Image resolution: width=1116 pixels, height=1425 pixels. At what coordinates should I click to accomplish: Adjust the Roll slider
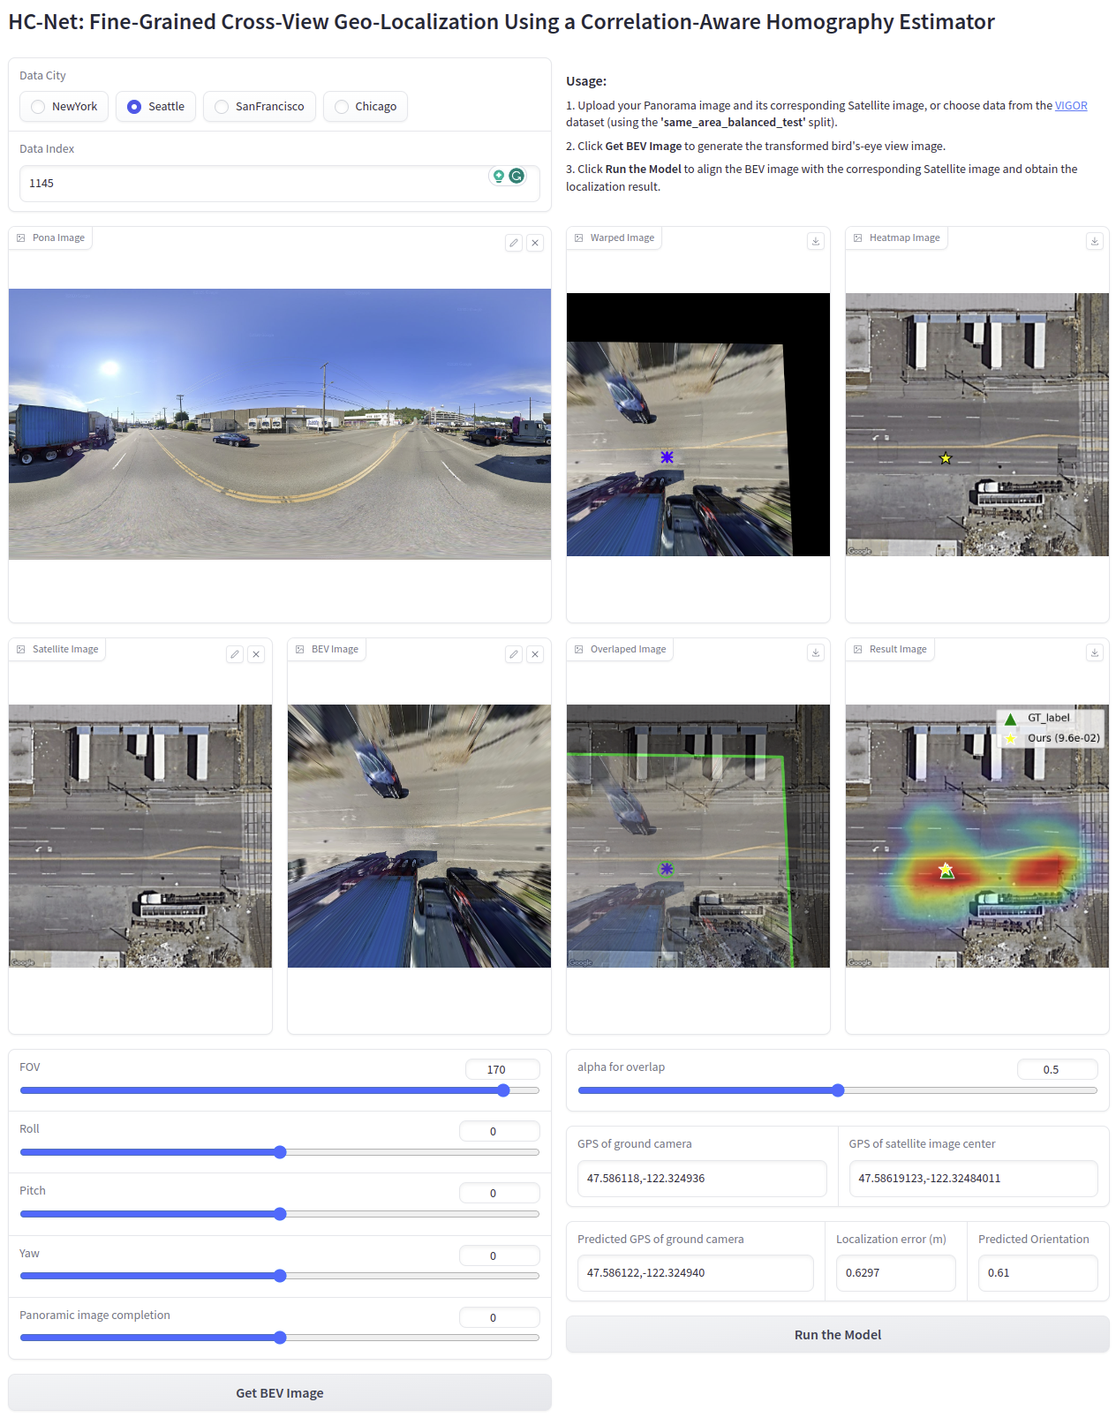coord(280,1152)
